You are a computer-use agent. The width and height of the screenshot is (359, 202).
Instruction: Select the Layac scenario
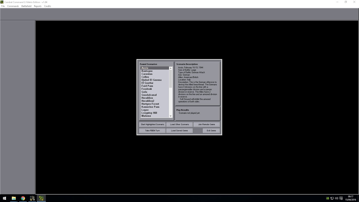(x=155, y=110)
